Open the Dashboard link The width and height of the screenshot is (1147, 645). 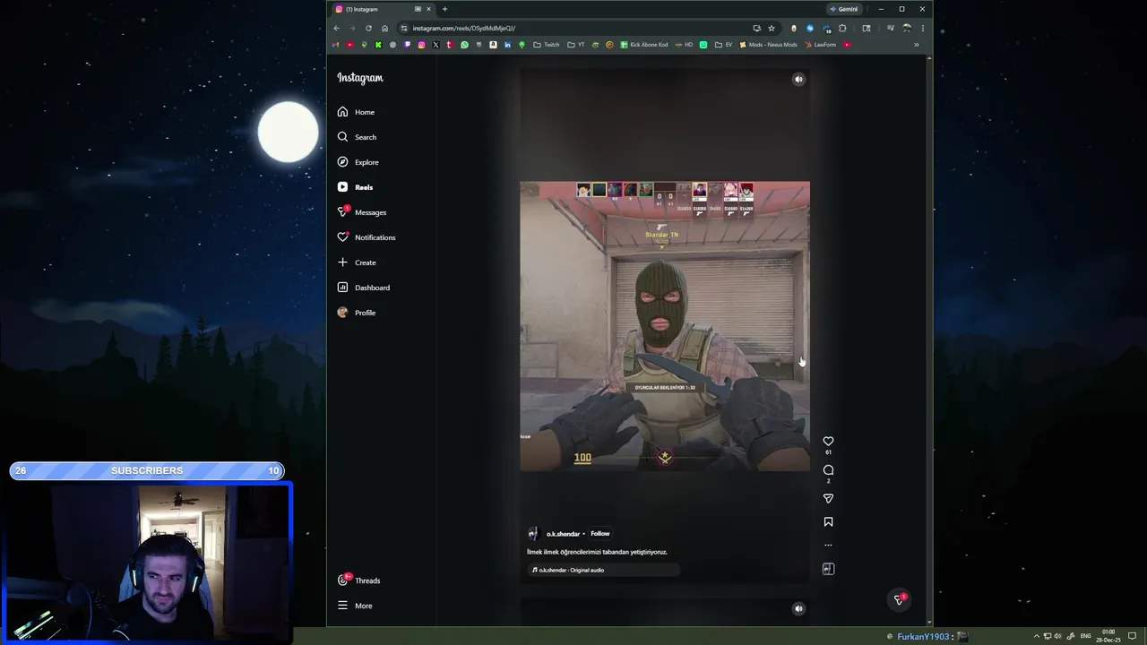[x=363, y=288]
